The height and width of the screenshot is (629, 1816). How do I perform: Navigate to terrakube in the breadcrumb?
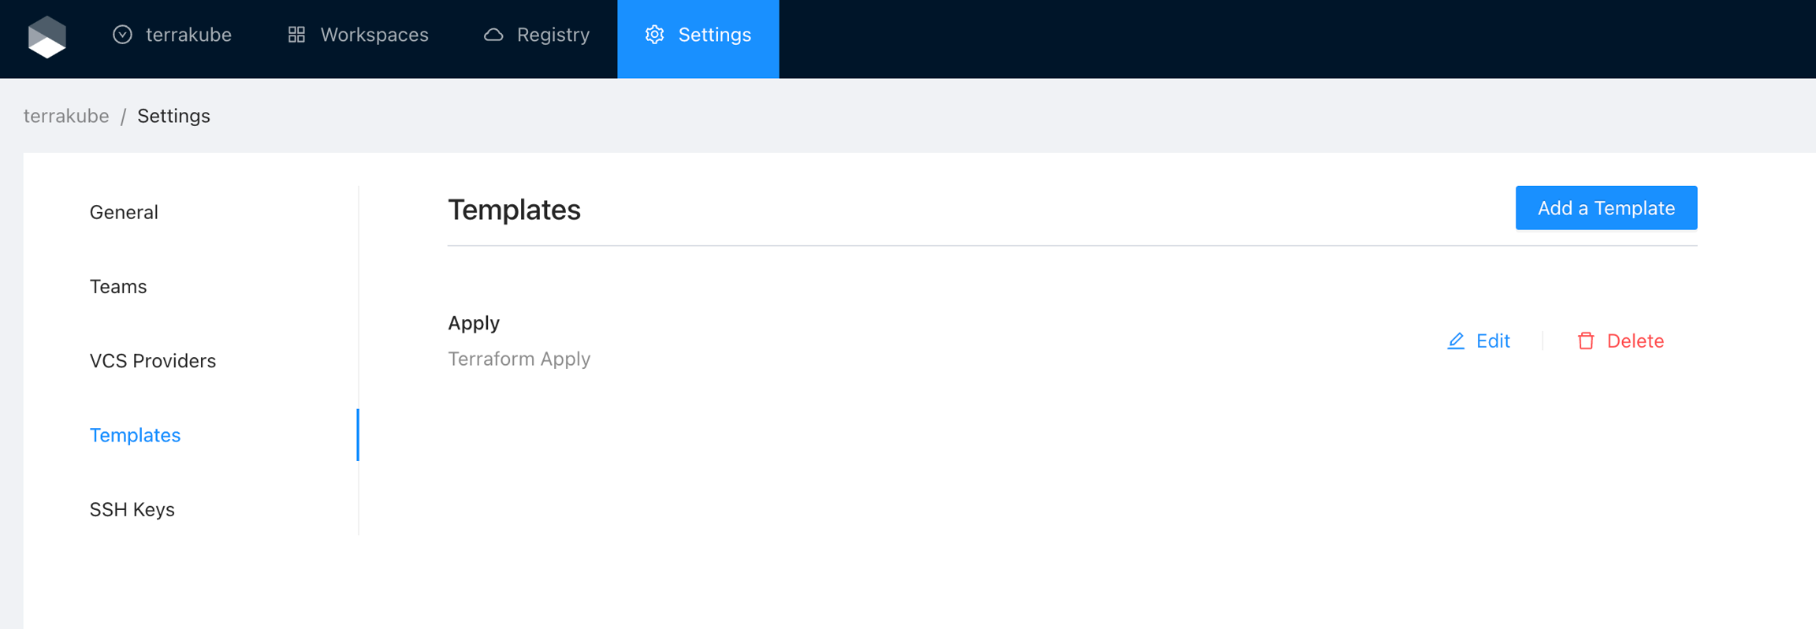click(66, 116)
